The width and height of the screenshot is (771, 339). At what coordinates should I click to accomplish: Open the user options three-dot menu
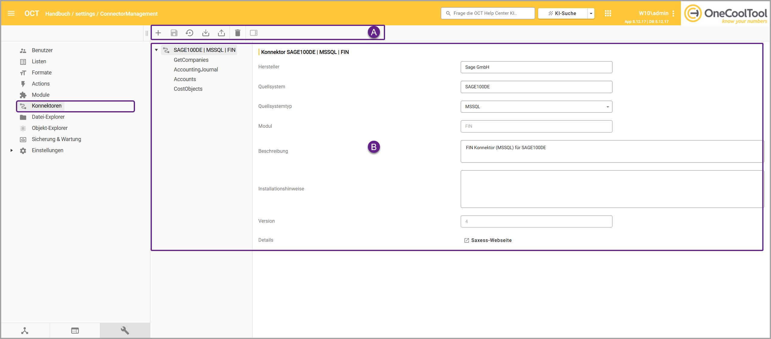coord(673,14)
